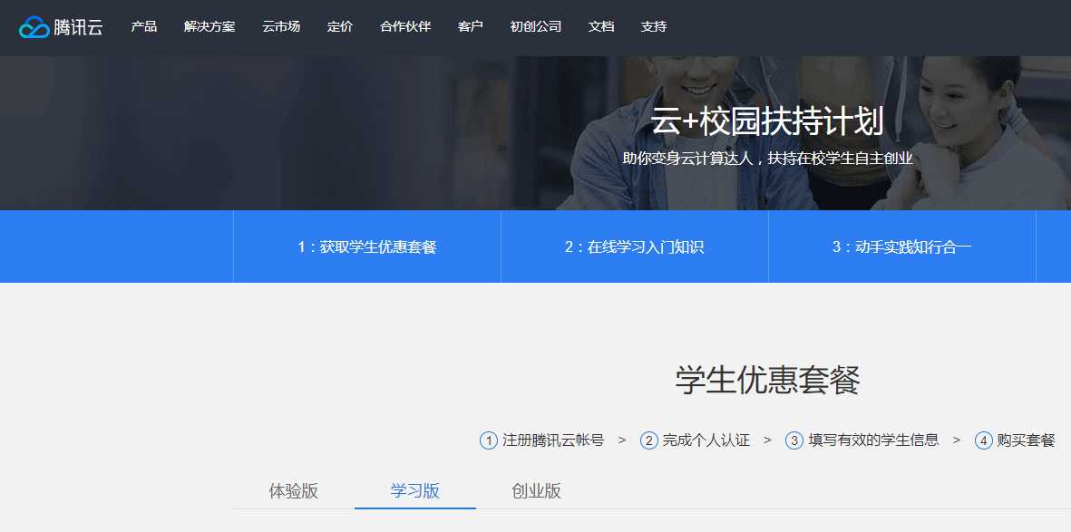This screenshot has height=532, width=1071.
Task: Open the 客户 navigation item
Action: (x=471, y=26)
